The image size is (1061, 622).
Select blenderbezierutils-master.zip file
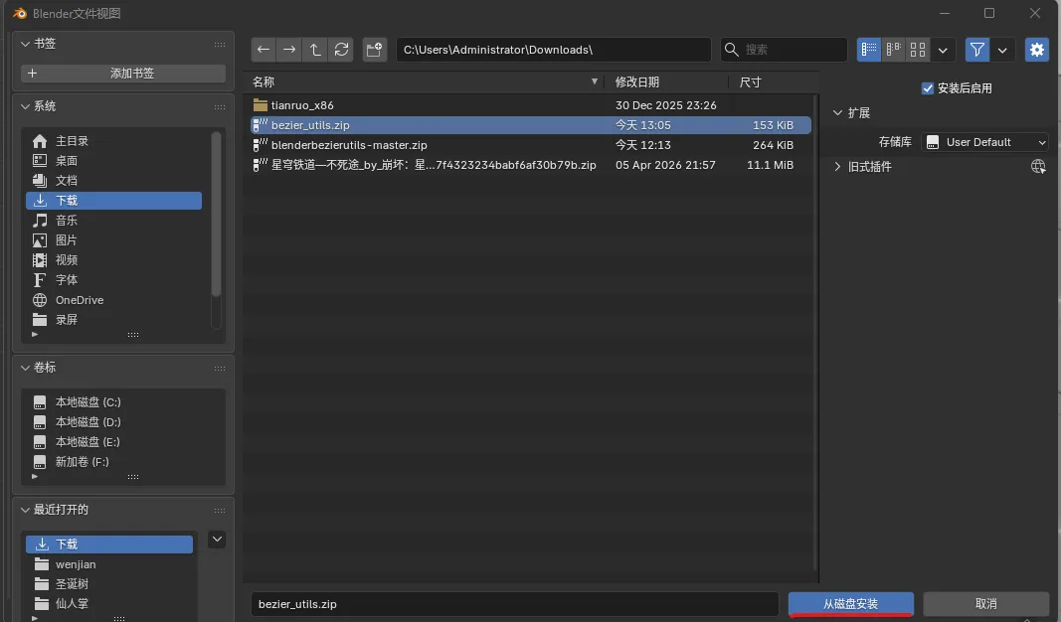pos(531,145)
